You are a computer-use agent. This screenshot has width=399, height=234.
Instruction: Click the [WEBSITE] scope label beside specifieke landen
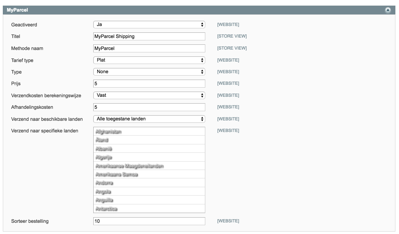tap(228, 130)
